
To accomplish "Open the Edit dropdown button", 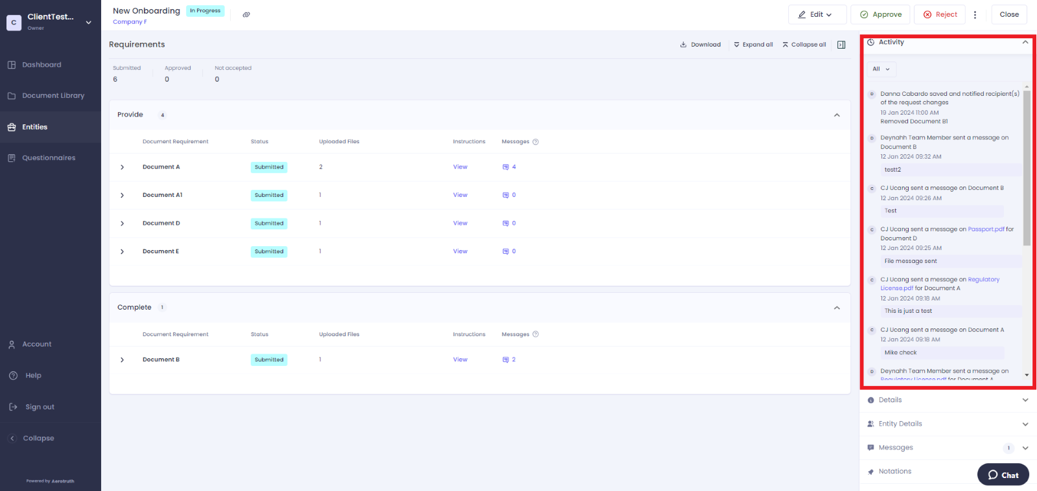I will tap(817, 14).
